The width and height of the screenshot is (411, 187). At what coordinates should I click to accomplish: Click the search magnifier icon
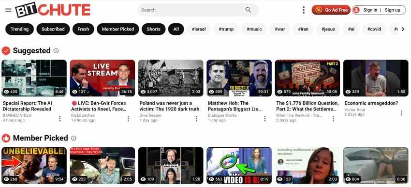click(248, 10)
